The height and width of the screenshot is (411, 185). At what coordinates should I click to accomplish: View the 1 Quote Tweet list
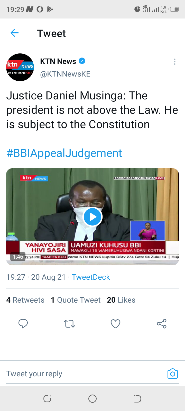(76, 300)
